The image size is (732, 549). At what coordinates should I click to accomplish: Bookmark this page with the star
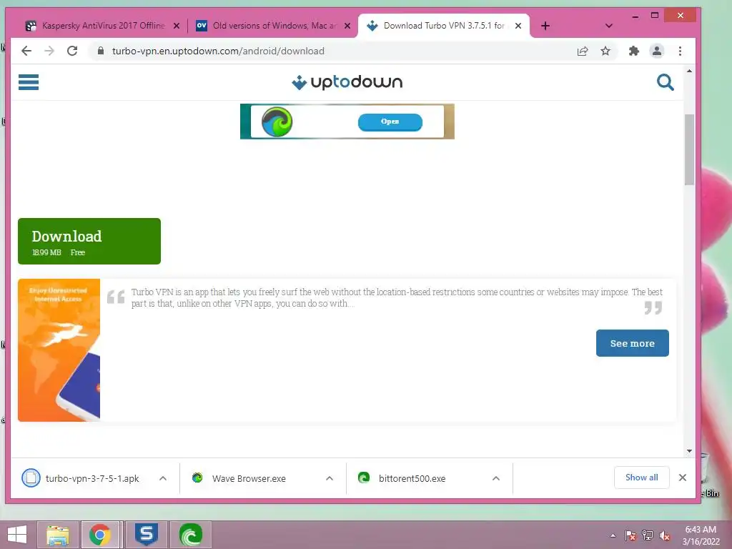[x=605, y=51]
